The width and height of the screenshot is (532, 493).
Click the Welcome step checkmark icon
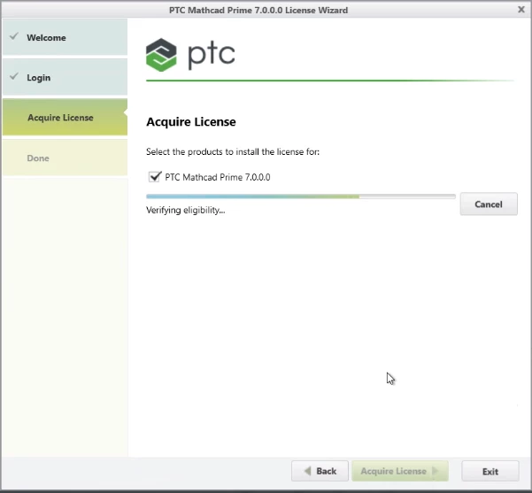[x=14, y=36]
